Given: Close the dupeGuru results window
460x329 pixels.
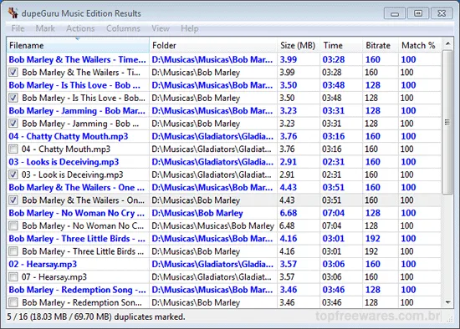Looking at the screenshot, I should pos(442,13).
